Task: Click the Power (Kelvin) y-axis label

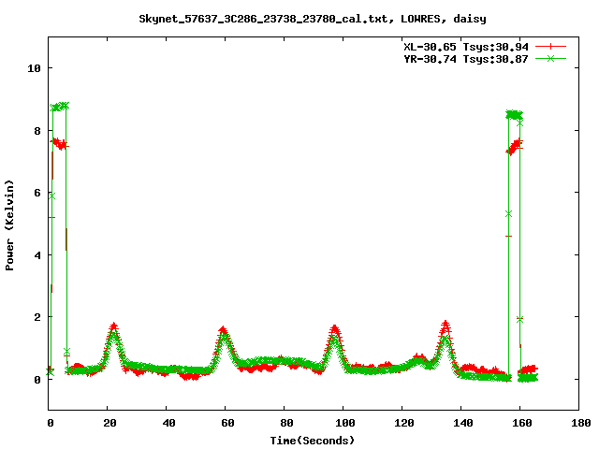Action: (9, 225)
